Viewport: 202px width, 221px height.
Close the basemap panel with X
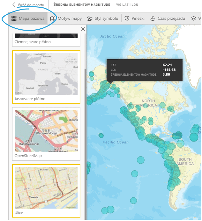pos(83,29)
